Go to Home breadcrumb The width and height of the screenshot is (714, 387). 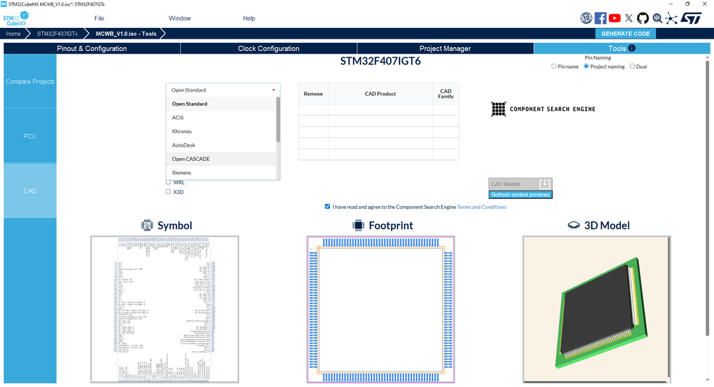[13, 34]
